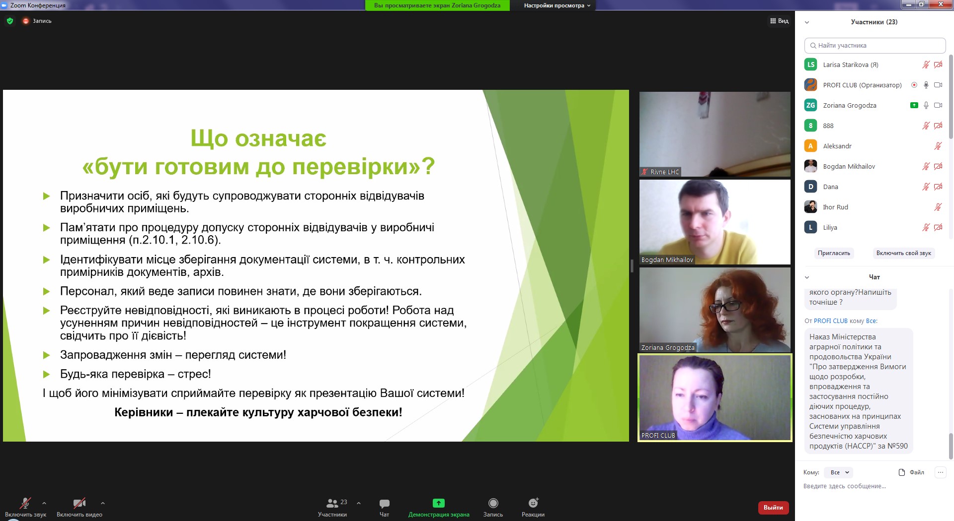Open the Вид view layout switcher
Viewport: 954px width, 521px height.
(779, 21)
